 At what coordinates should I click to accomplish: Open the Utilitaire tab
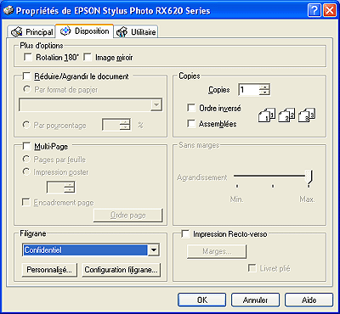click(136, 32)
